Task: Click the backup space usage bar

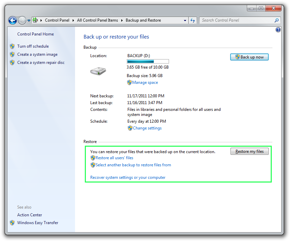Action: (x=147, y=61)
